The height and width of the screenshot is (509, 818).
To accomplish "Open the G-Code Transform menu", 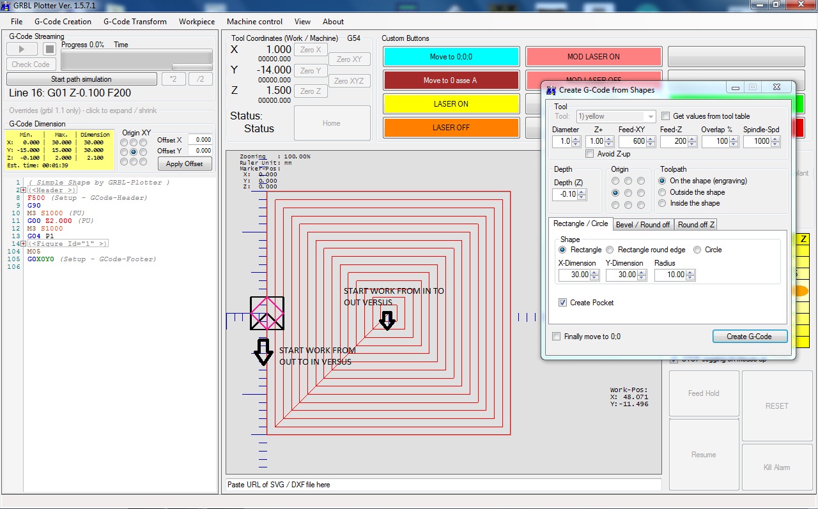I will click(135, 22).
